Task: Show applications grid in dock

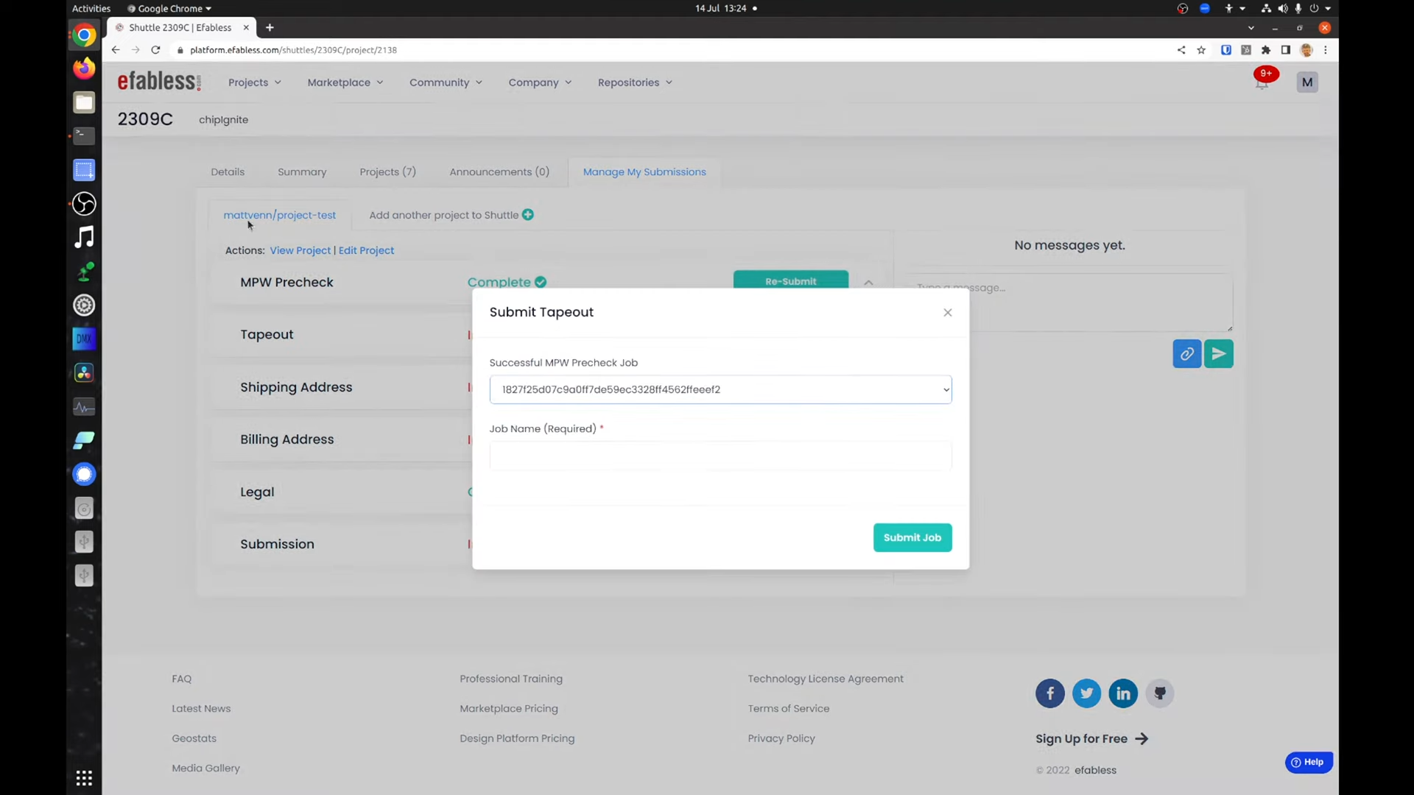Action: coord(84,778)
